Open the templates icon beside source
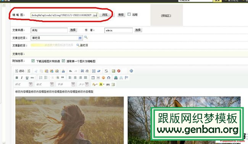Screen dimensions: 248x144 [x=29, y=71]
